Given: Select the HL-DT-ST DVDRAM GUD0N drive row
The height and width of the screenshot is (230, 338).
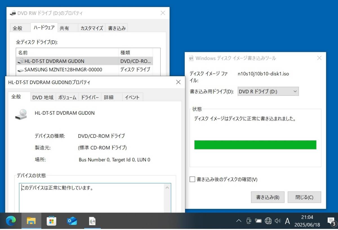Looking at the screenshot, I should [84, 61].
